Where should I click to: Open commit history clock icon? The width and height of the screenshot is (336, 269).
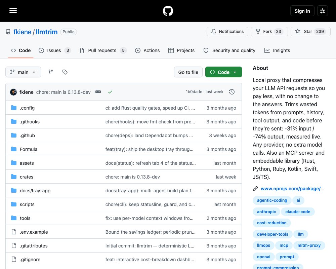232,92
